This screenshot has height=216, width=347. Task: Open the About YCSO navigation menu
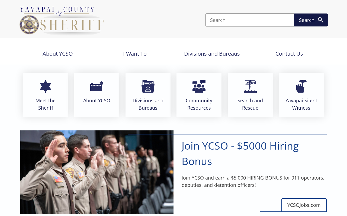coord(58,54)
